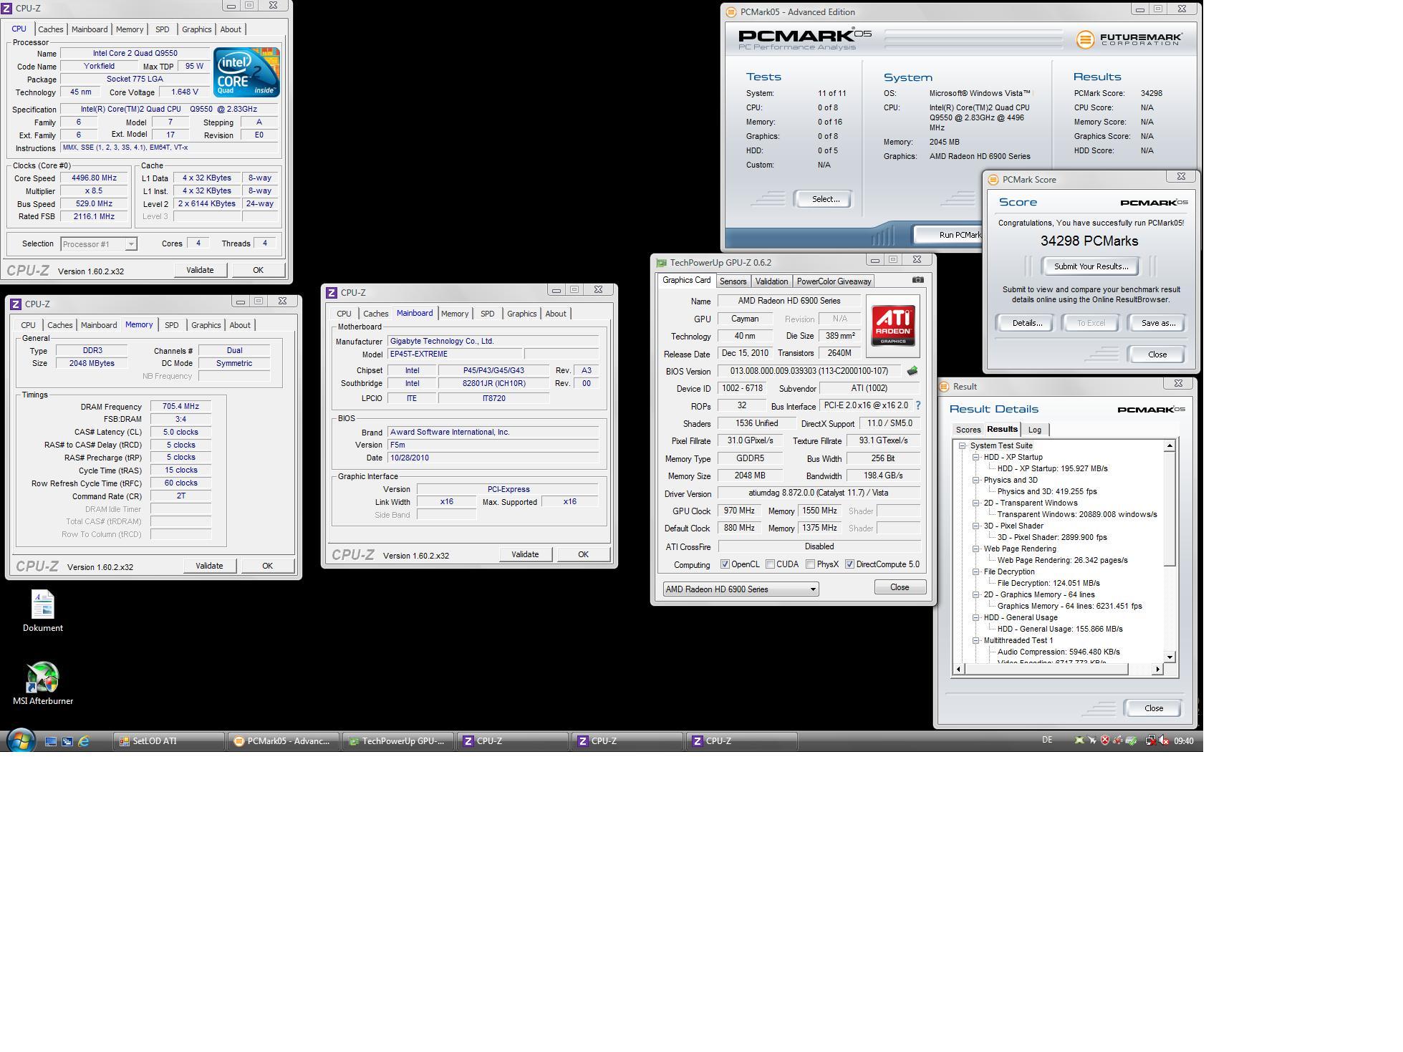The image size is (1403, 1052).
Task: Click the Intel Core 2 Quad logo
Action: (x=246, y=72)
